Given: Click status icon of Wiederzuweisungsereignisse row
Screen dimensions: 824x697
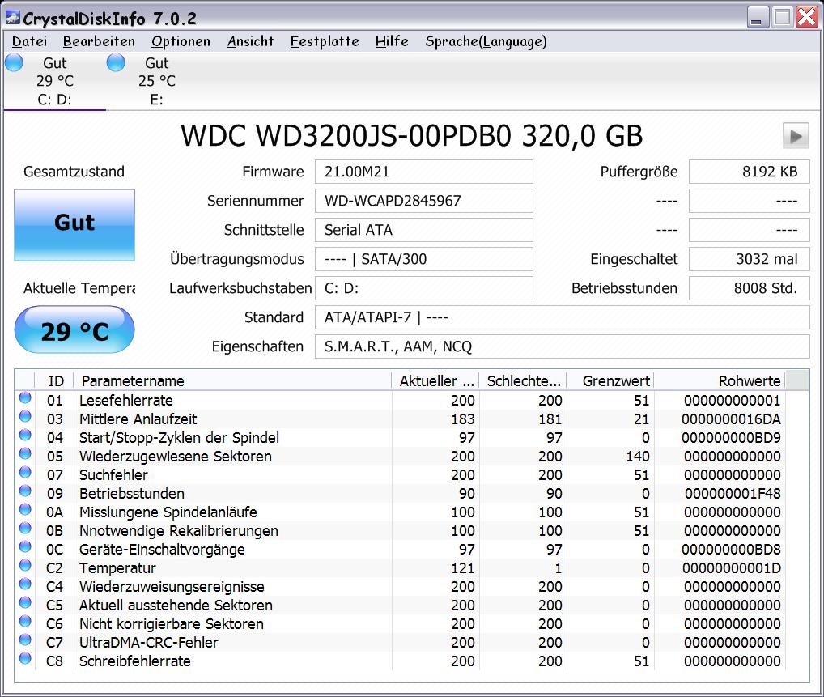Looking at the screenshot, I should pos(25,584).
